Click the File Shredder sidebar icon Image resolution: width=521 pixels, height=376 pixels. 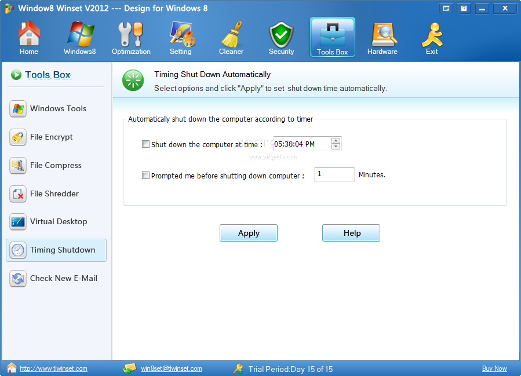click(18, 194)
